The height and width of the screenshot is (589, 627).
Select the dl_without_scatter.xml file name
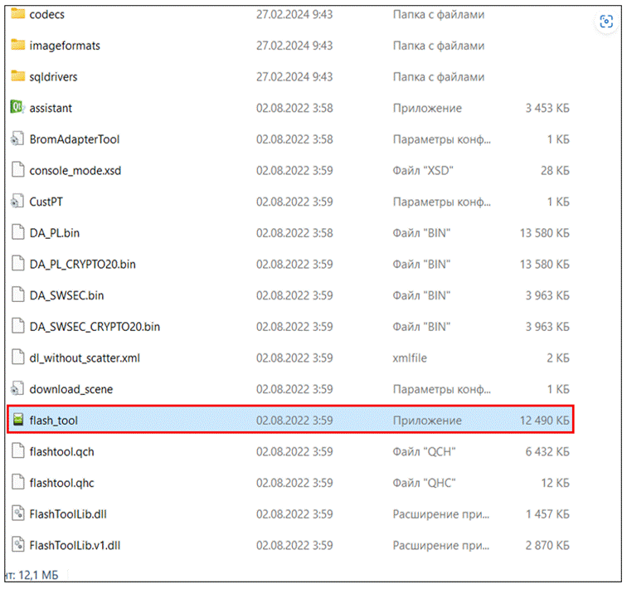pyautogui.click(x=85, y=358)
